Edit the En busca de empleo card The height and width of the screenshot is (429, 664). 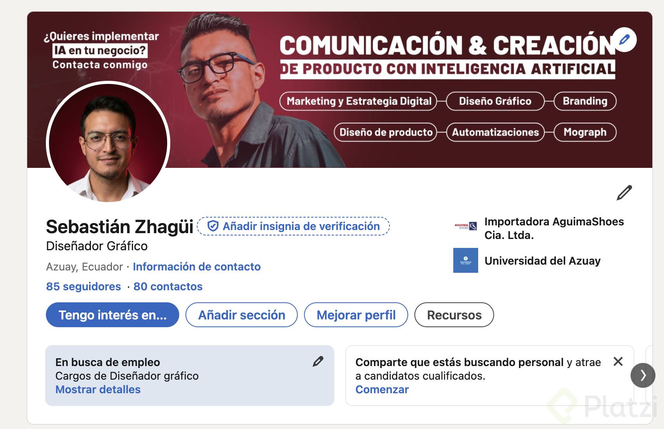click(x=318, y=361)
